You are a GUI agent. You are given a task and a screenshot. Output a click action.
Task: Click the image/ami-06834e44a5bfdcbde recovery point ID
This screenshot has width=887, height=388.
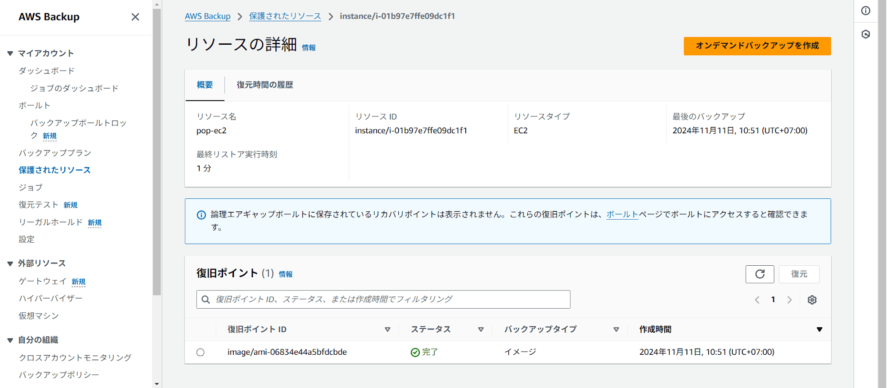[287, 352]
